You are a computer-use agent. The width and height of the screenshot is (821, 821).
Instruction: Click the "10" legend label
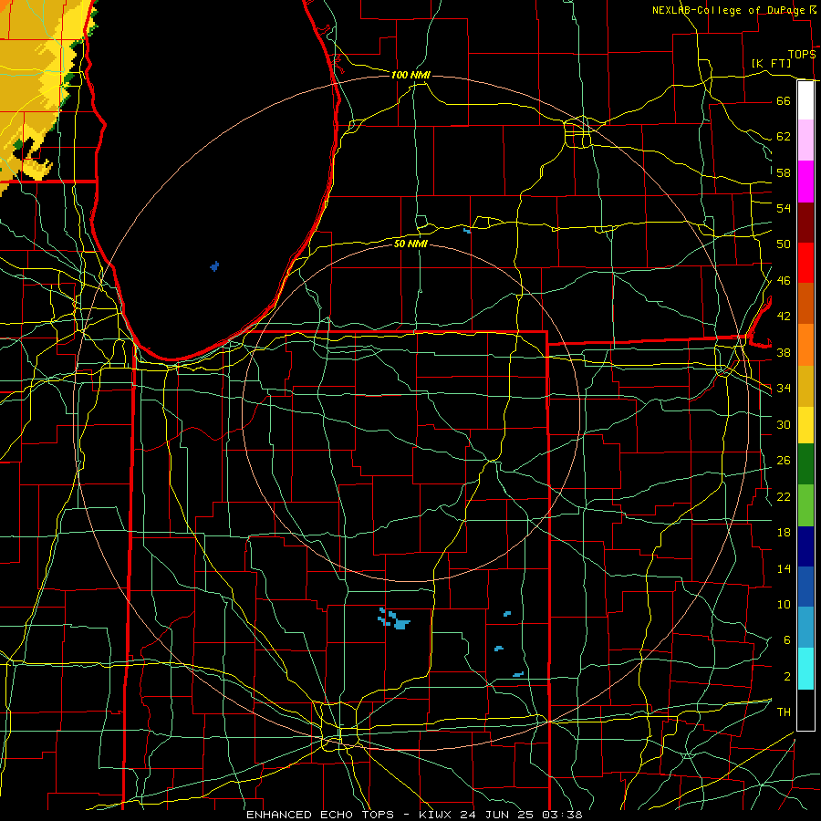784,604
